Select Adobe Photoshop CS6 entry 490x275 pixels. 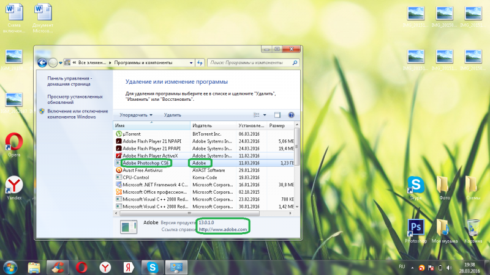203,163
